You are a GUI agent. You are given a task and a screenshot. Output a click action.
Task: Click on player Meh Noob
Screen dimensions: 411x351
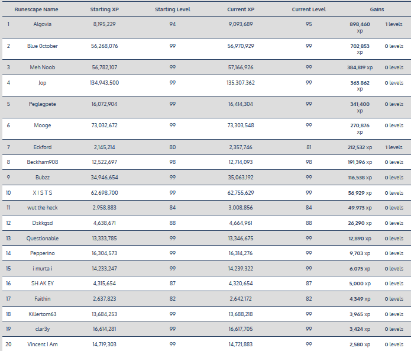[x=43, y=67]
